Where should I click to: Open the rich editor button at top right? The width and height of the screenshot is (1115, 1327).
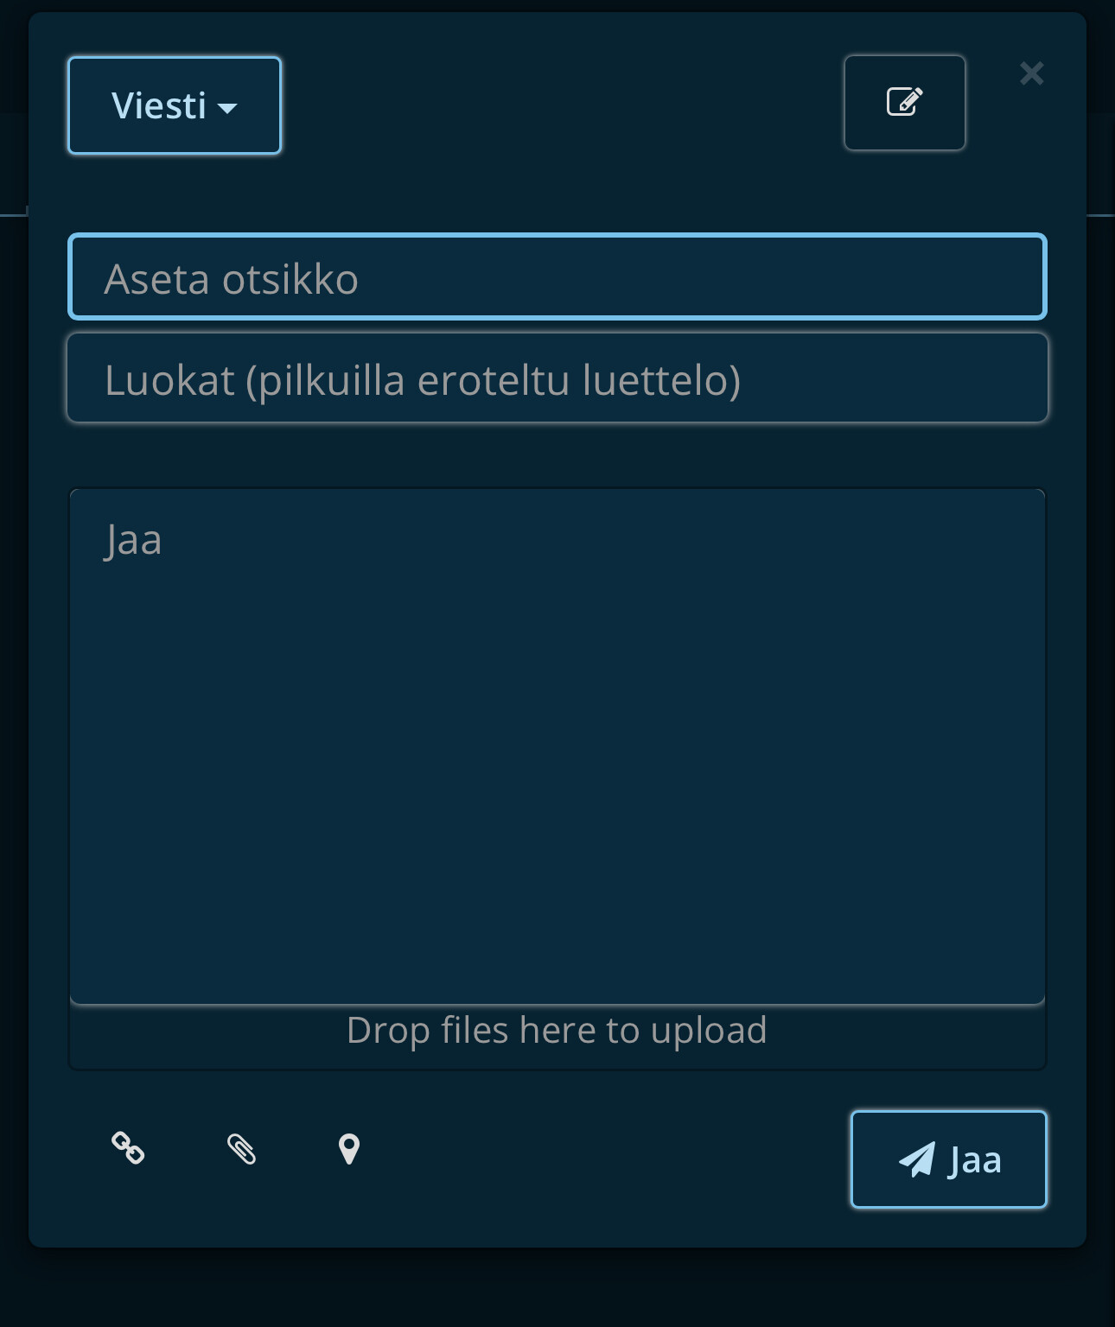904,103
